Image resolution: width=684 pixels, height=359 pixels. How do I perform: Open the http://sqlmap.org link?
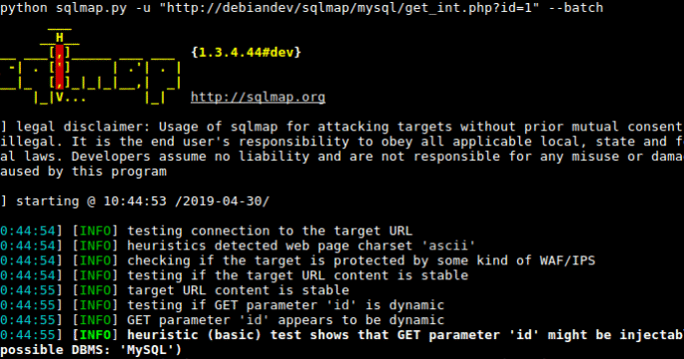(x=258, y=97)
